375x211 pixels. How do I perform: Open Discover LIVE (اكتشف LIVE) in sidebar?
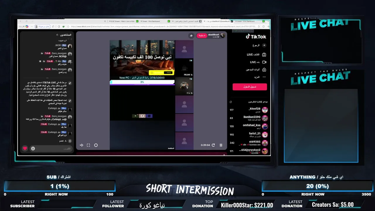coord(256,55)
